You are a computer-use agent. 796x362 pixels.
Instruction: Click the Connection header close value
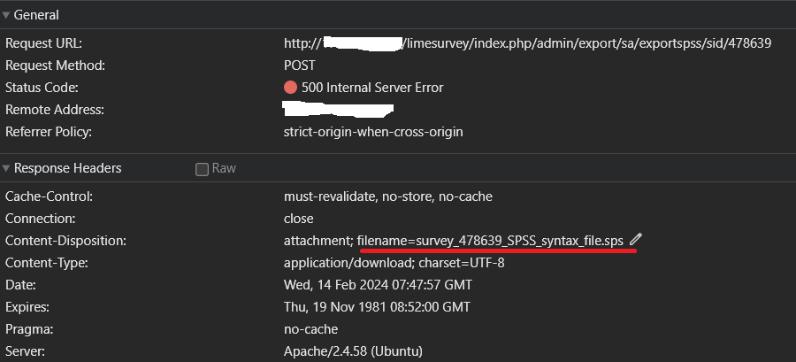298,219
